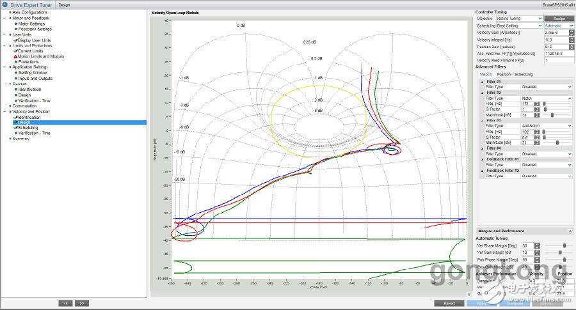Click the Motion Limits and Modulo warning icon

point(16,56)
